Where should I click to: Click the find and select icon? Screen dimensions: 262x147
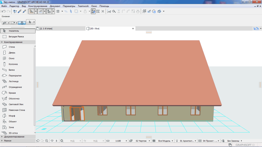[15, 11]
